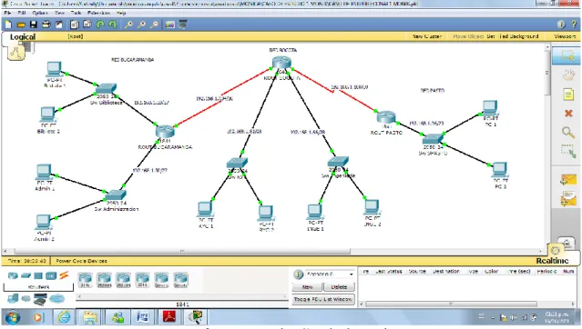This screenshot has height=329, width=582.
Task: Open the Activity Wizard toolbar icon
Action: tap(58, 25)
